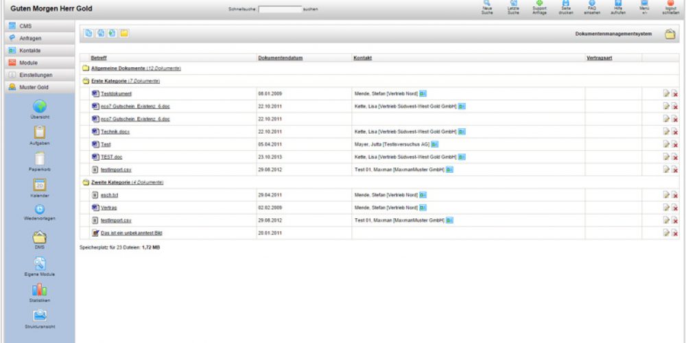Open the Technik.docx document link
The width and height of the screenshot is (686, 343).
[x=115, y=132]
